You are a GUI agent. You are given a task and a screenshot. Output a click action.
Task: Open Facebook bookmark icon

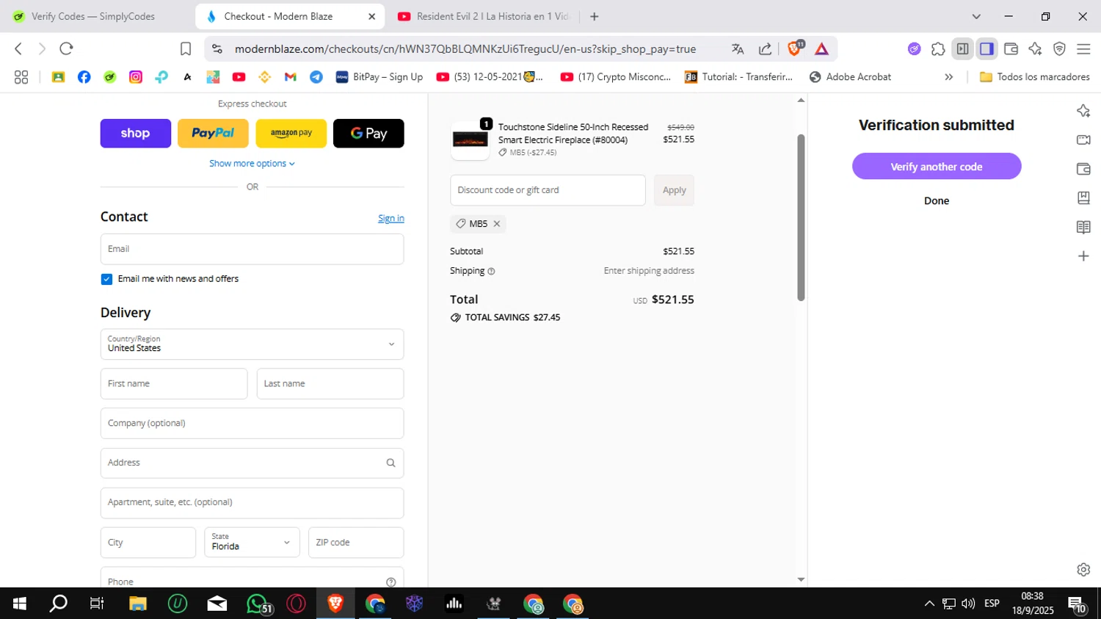(84, 77)
